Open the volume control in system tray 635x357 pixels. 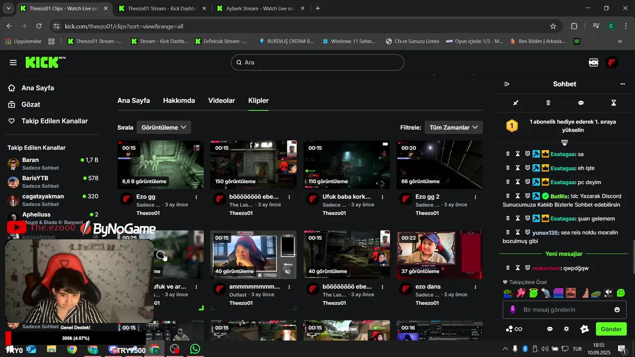(545, 349)
